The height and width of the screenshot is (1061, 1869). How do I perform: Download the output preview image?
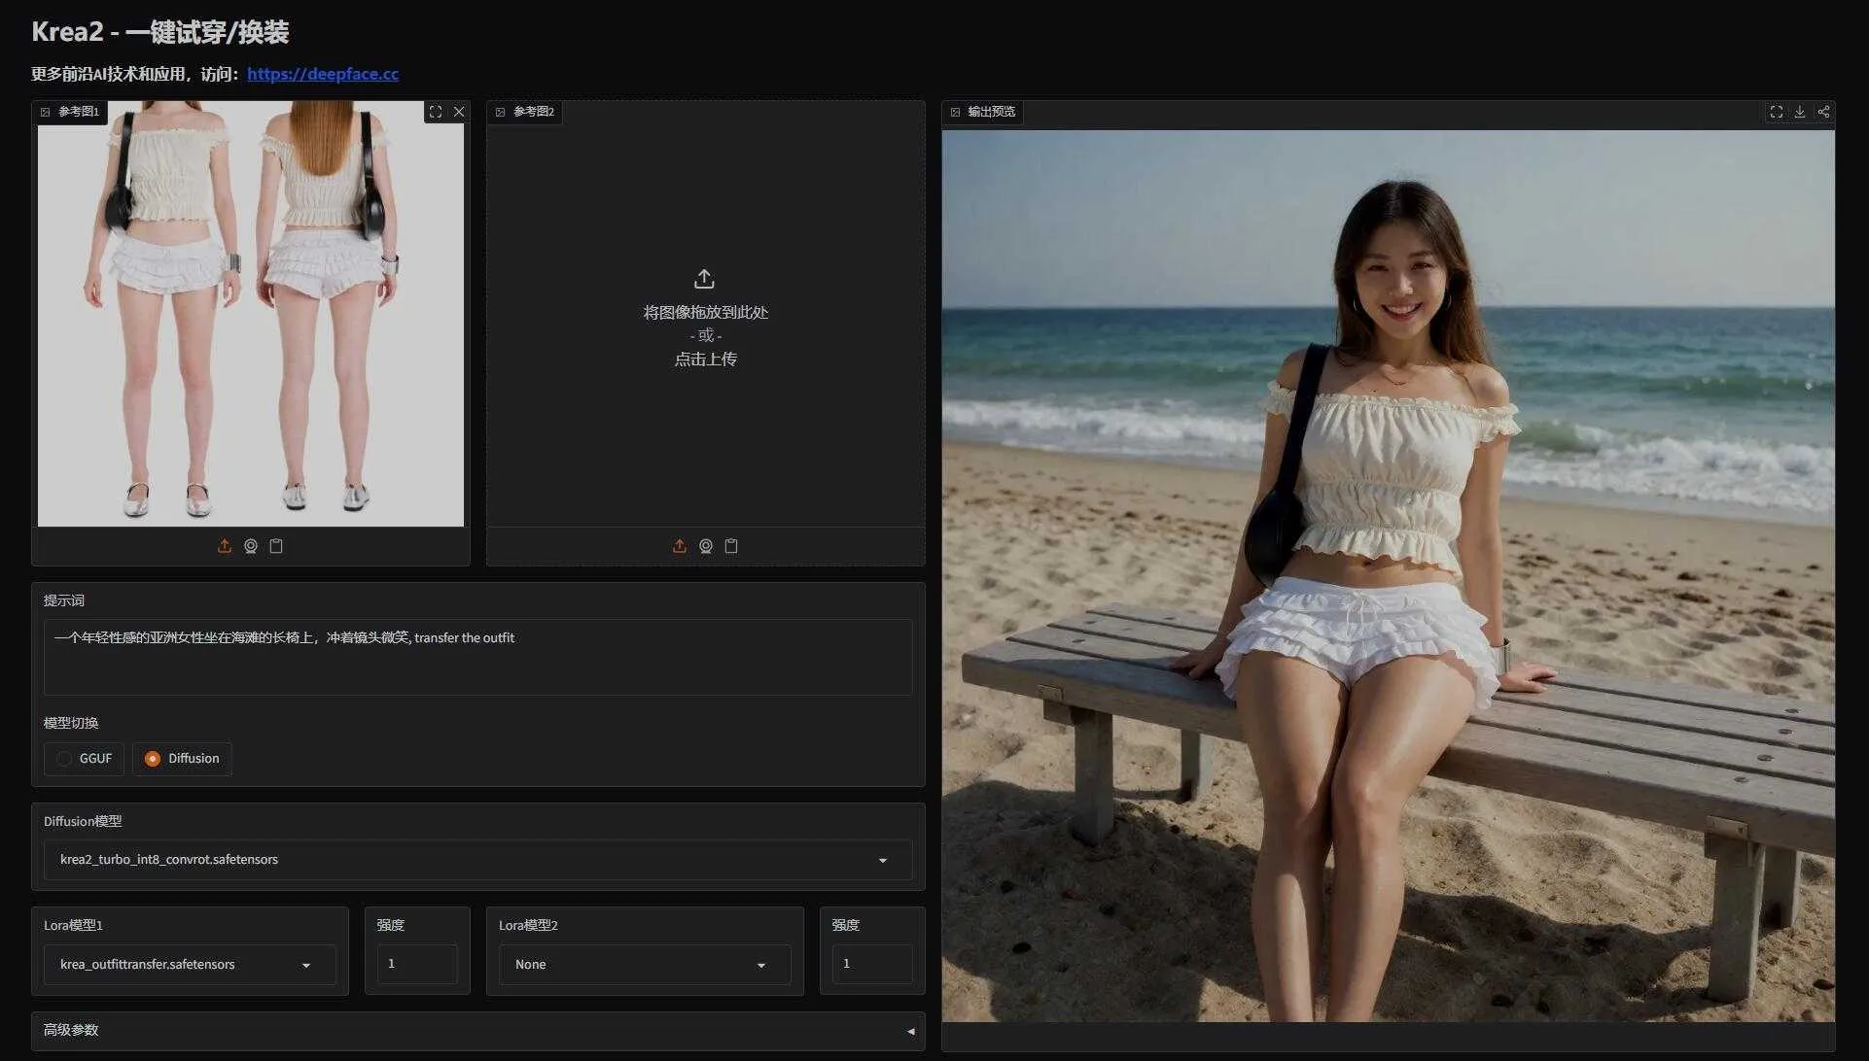(1800, 112)
